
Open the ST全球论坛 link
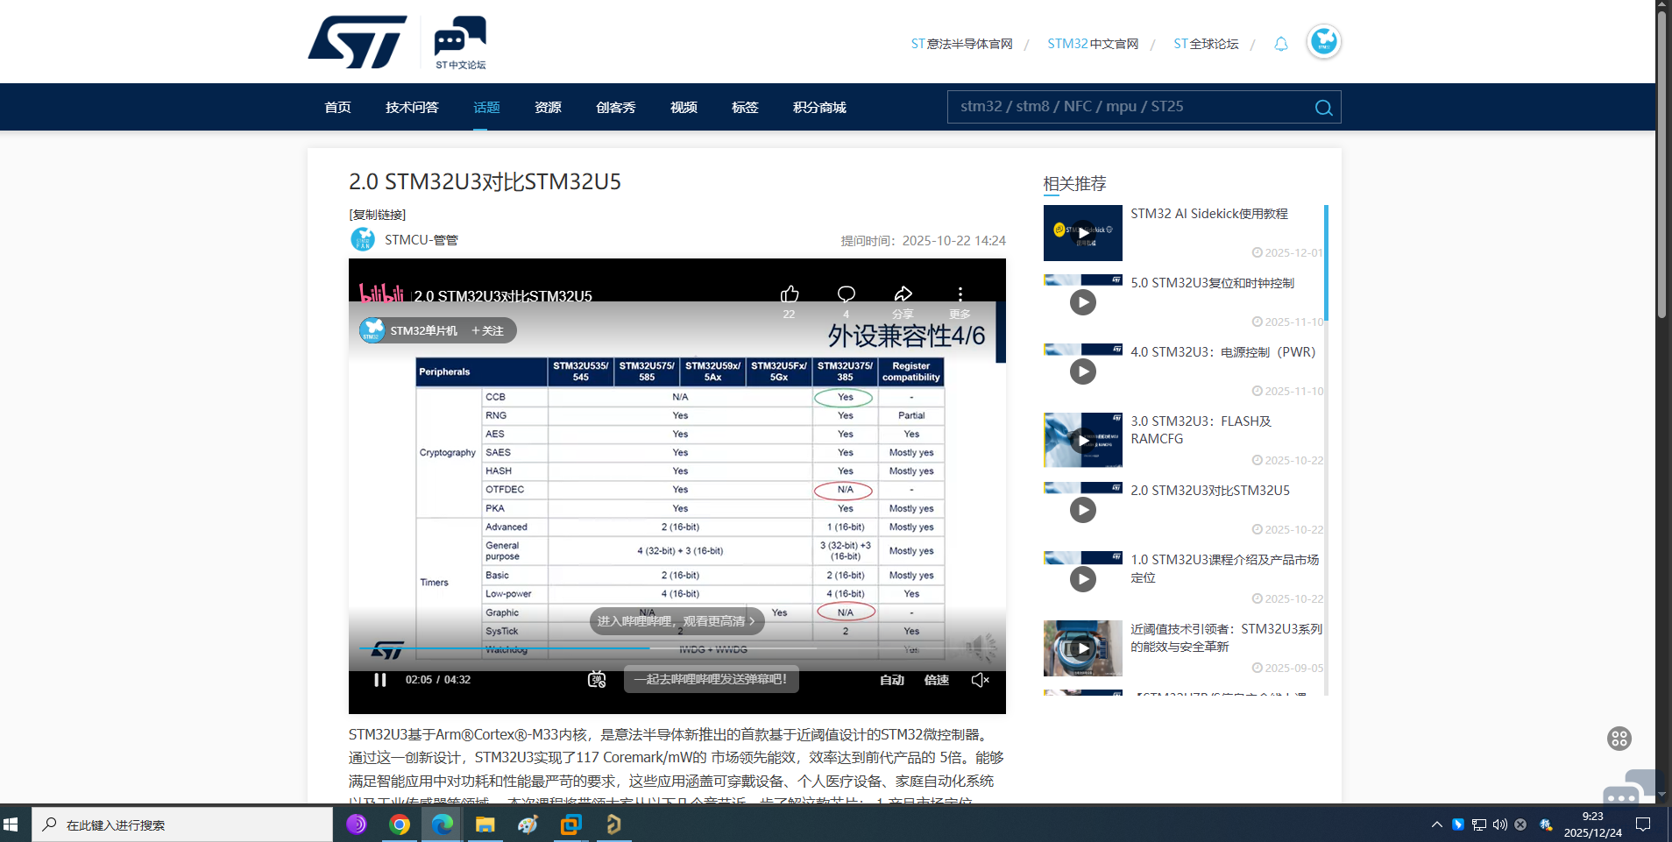(1206, 44)
